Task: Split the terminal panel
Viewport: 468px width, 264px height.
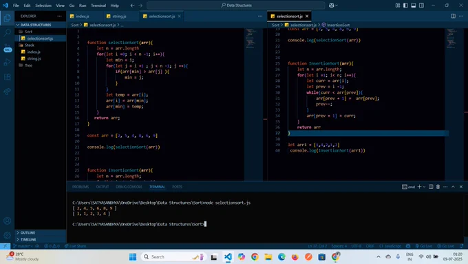Action: pyautogui.click(x=431, y=187)
